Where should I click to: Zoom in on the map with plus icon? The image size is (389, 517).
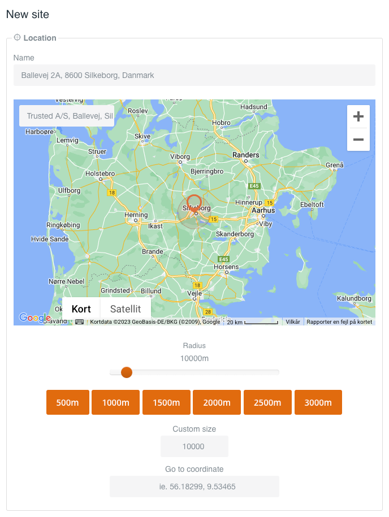358,117
